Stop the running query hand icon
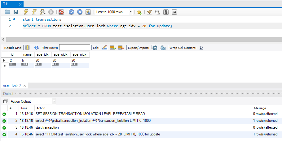The width and height of the screenshot is (282, 141). coord(51,12)
